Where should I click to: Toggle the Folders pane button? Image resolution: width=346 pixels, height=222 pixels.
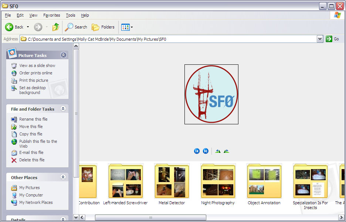[103, 27]
